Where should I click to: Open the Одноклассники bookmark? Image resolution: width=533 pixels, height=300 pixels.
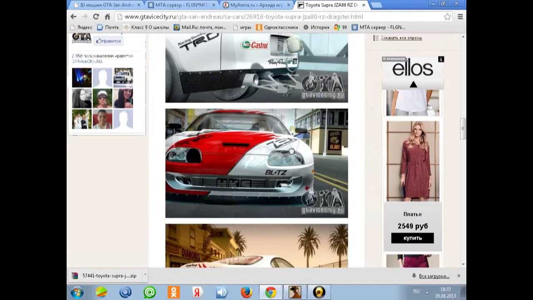point(277,27)
